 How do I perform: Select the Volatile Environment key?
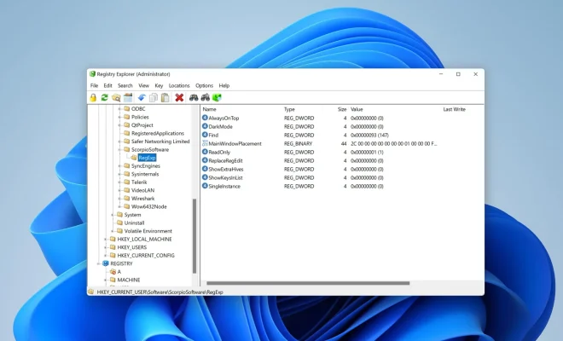coord(148,231)
